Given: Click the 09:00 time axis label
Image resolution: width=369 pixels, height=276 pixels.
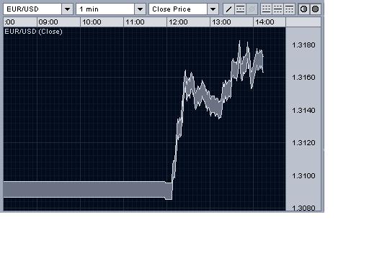Looking at the screenshot, I should 48,22.
